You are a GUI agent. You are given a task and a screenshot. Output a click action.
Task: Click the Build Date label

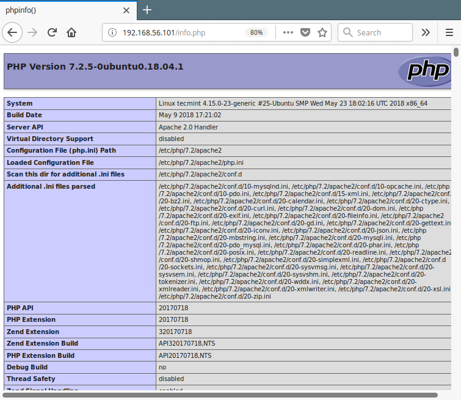tap(24, 115)
